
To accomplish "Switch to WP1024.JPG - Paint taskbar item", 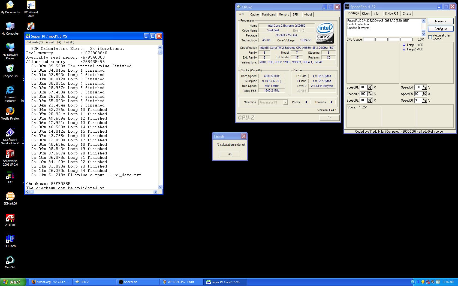I will click(x=181, y=282).
